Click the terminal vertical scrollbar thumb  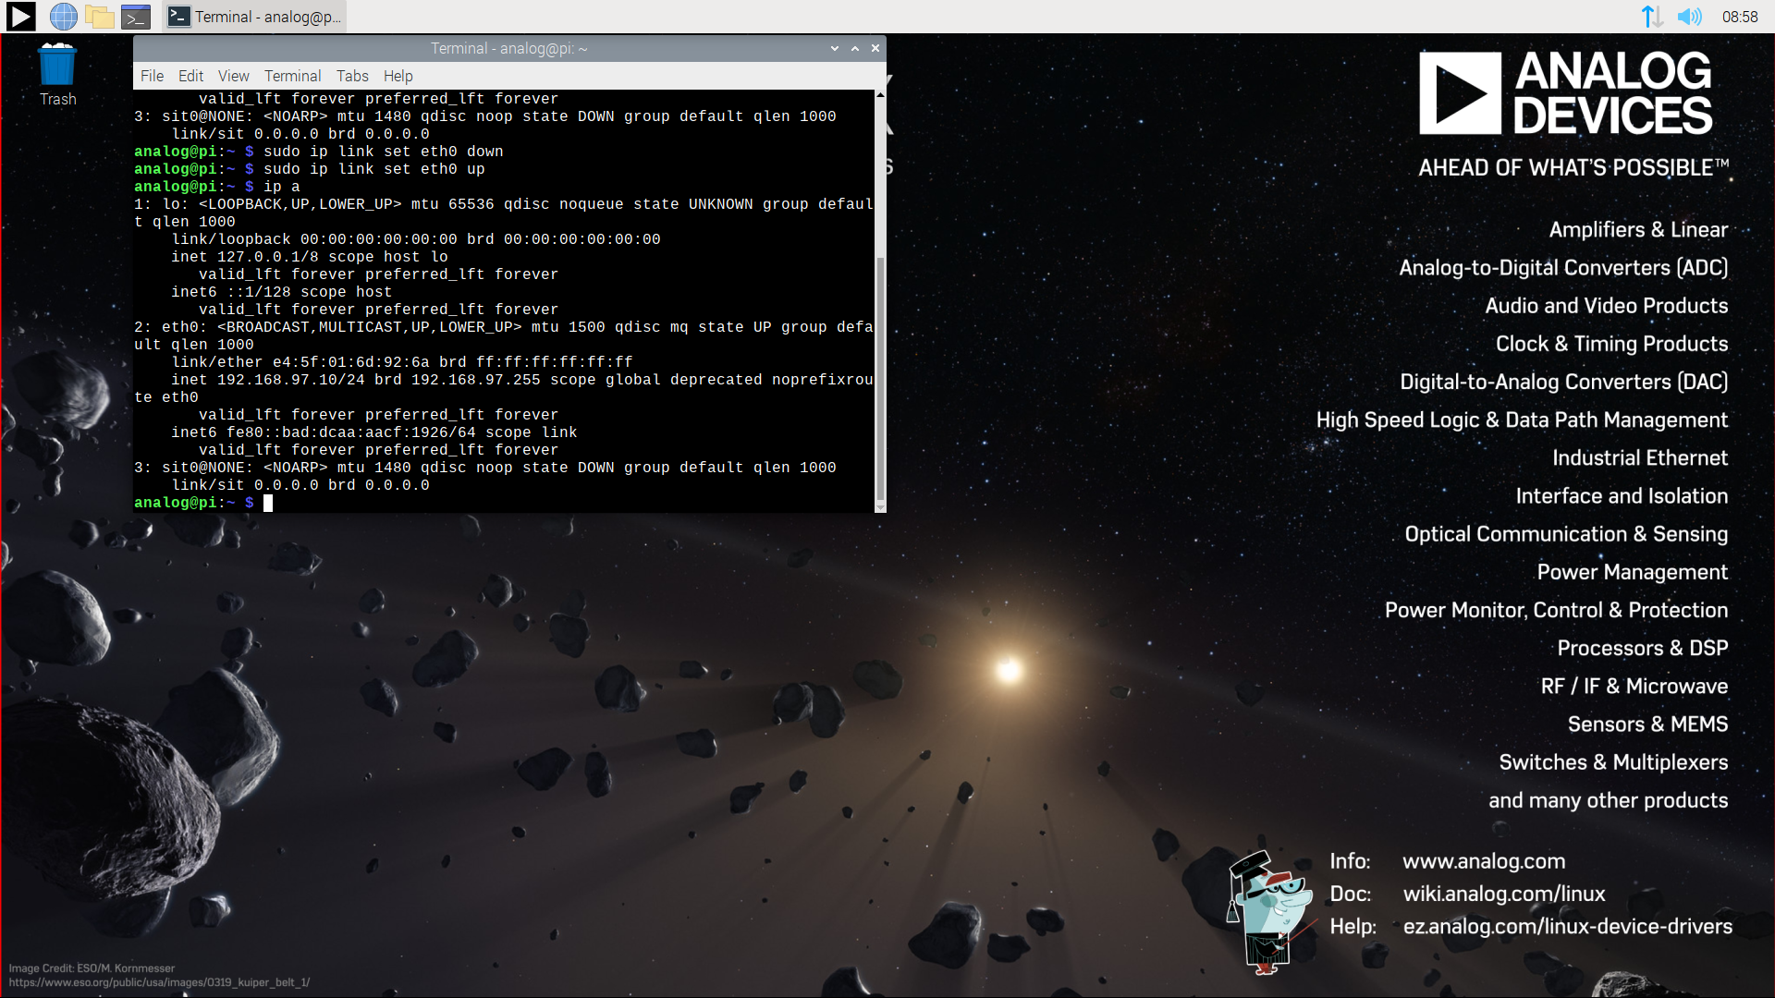click(880, 379)
